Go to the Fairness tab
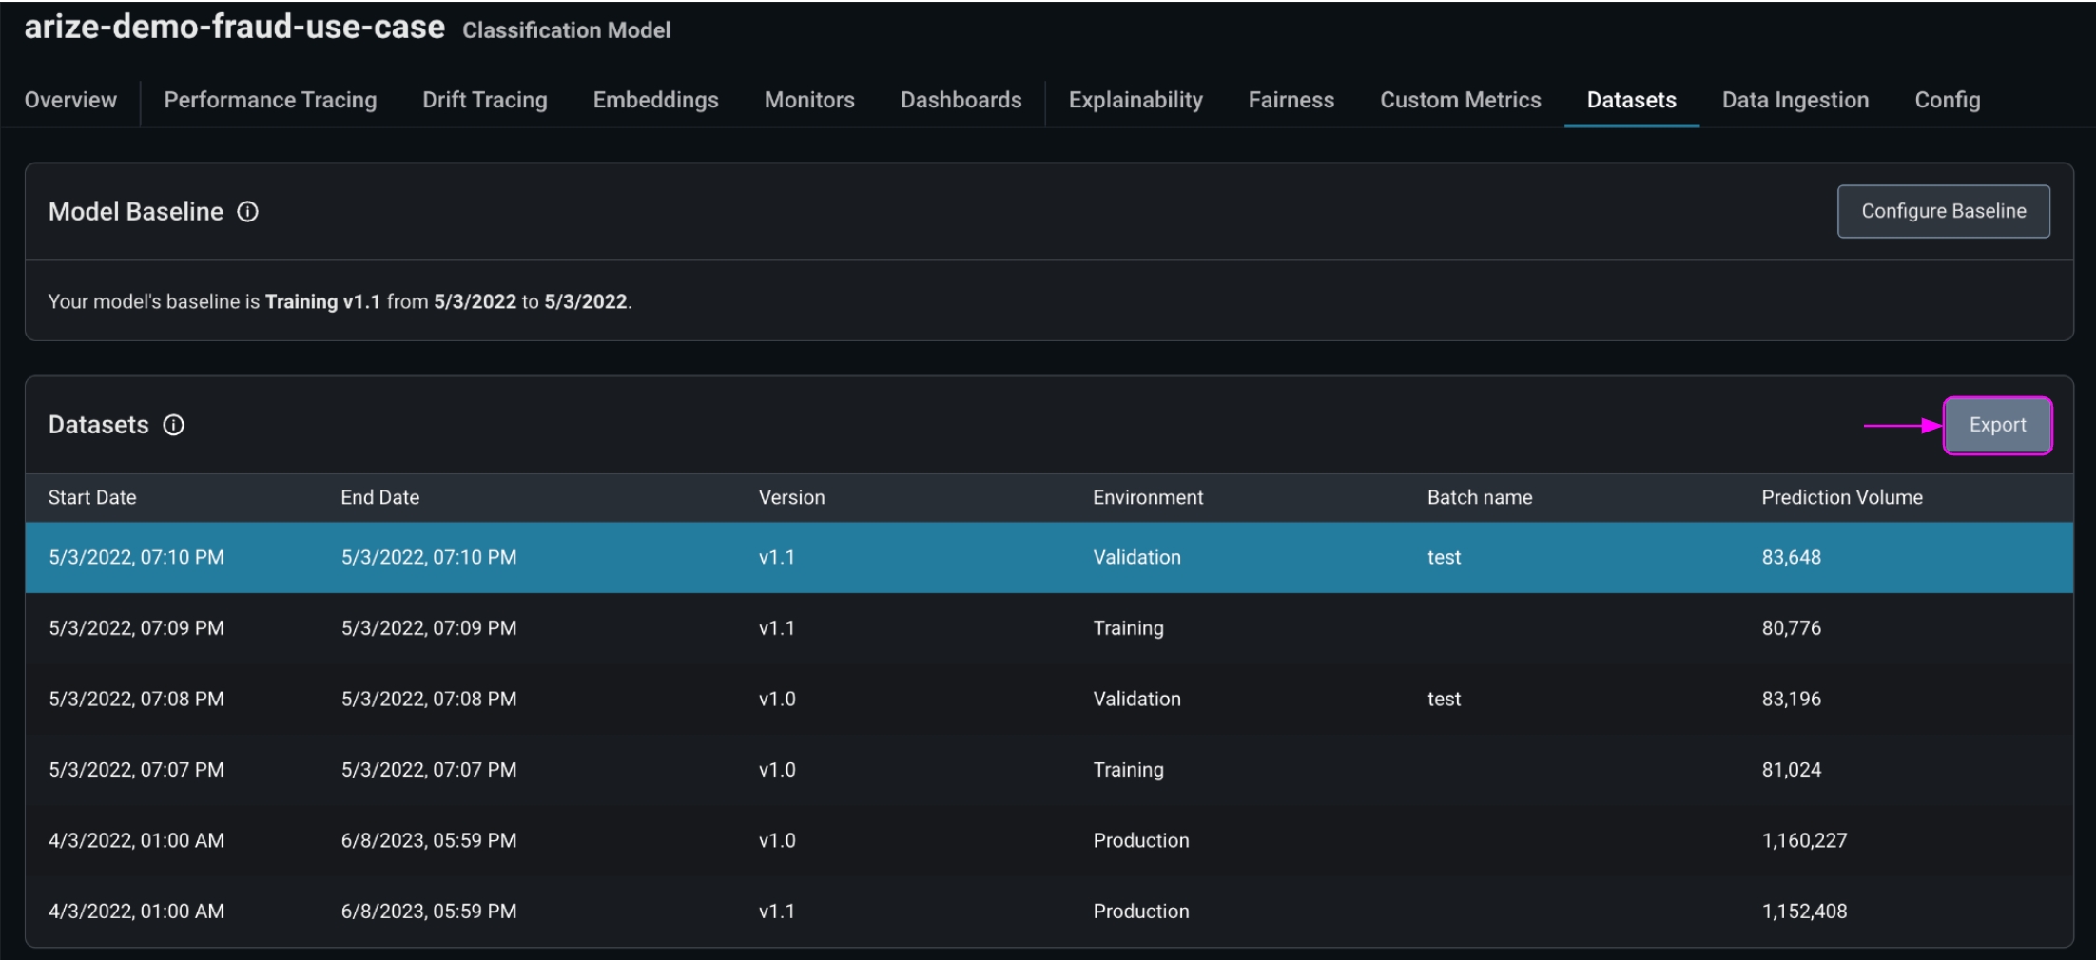Viewport: 2096px width, 960px height. 1291,100
